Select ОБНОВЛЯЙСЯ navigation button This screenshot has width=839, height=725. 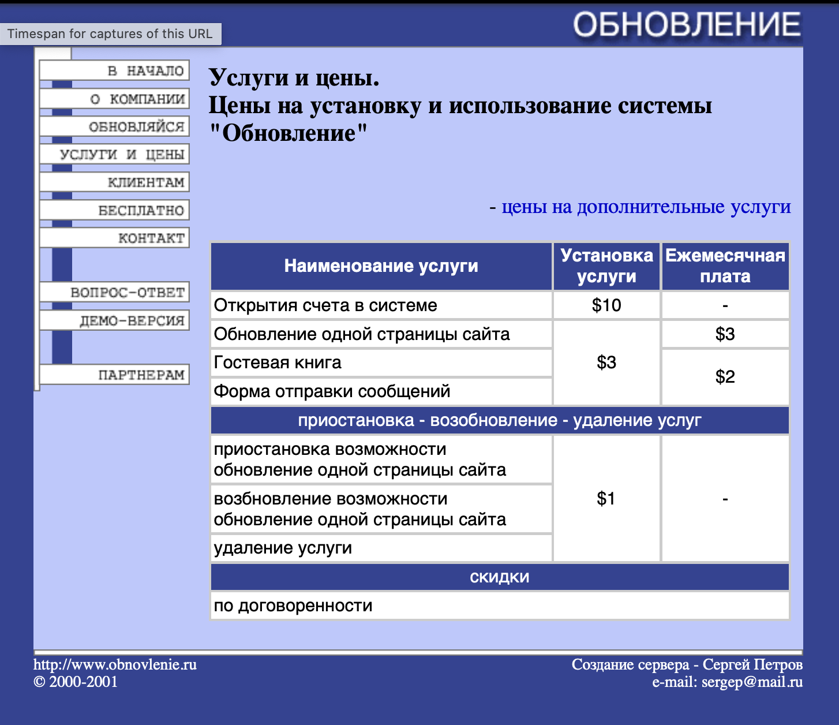[x=114, y=126]
